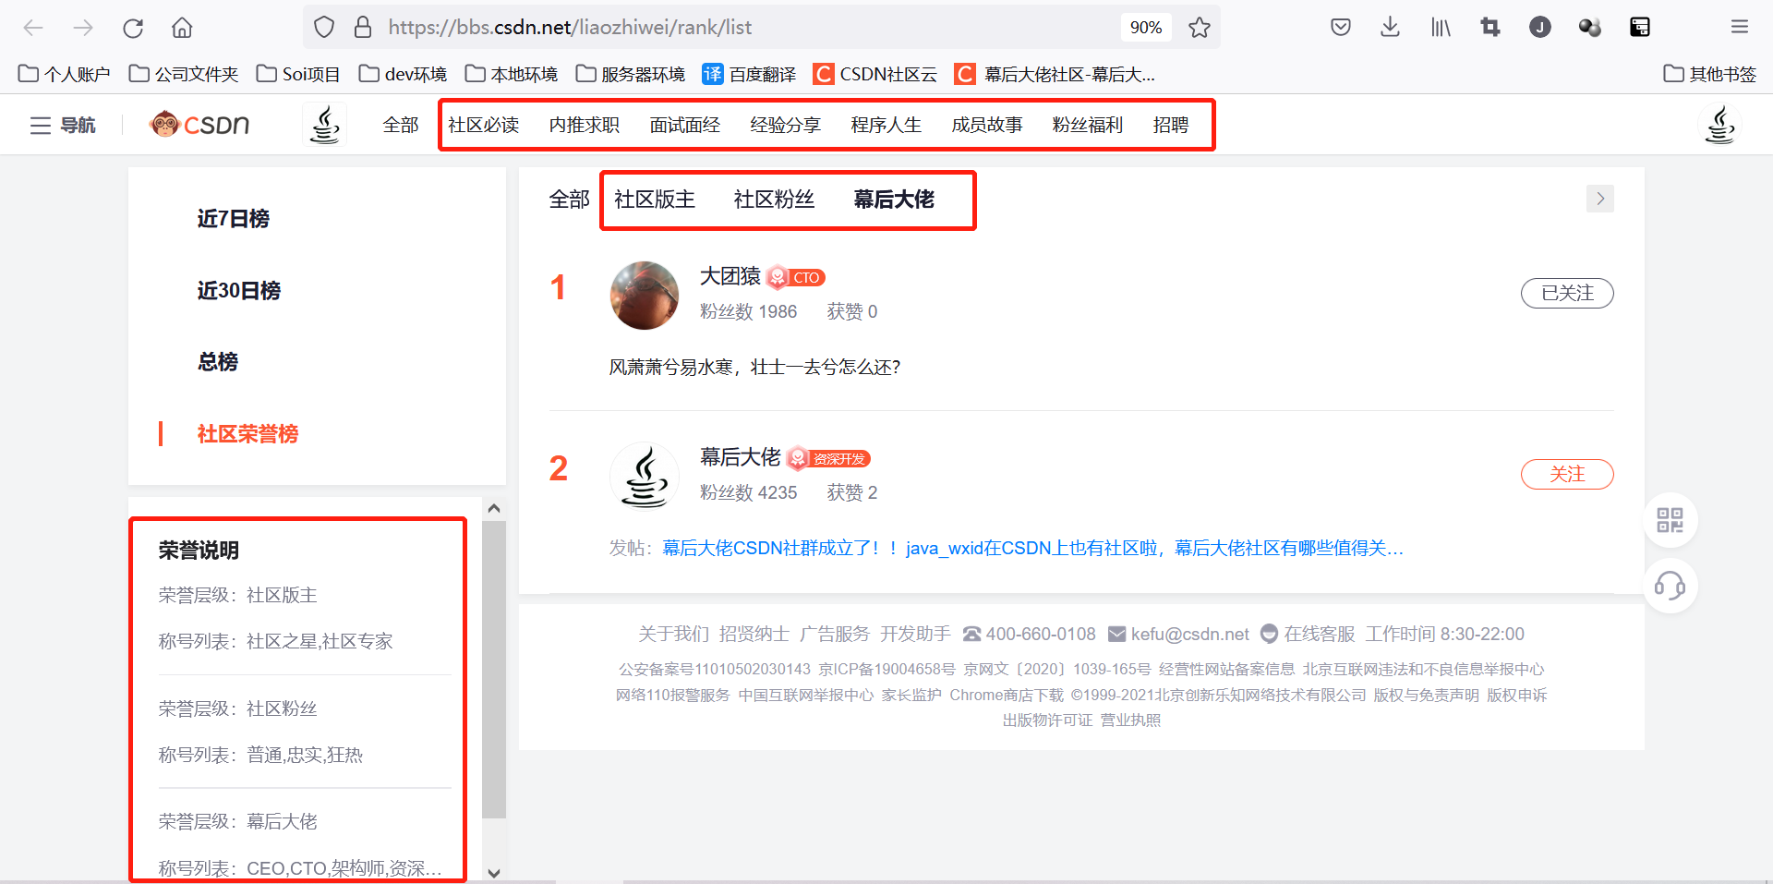Image resolution: width=1773 pixels, height=884 pixels.
Task: Follow 幕后大佬 by clicking 关注
Action: click(1567, 474)
